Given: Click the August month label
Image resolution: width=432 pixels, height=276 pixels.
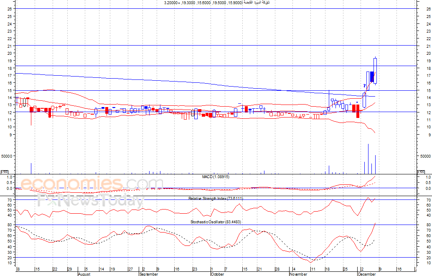Looking at the screenshot, I should (x=84, y=274).
